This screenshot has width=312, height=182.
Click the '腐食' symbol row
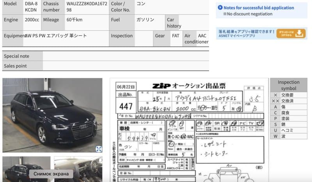point(289,113)
